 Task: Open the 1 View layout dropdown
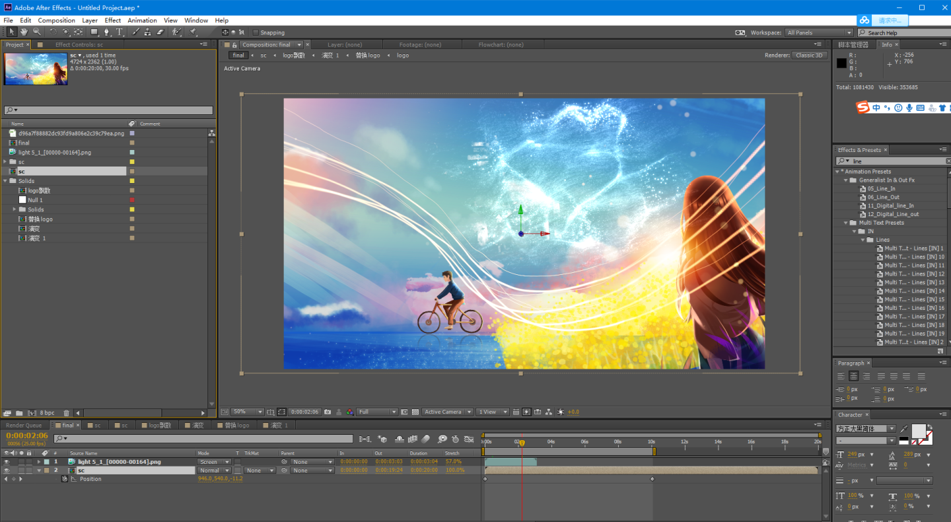(493, 412)
